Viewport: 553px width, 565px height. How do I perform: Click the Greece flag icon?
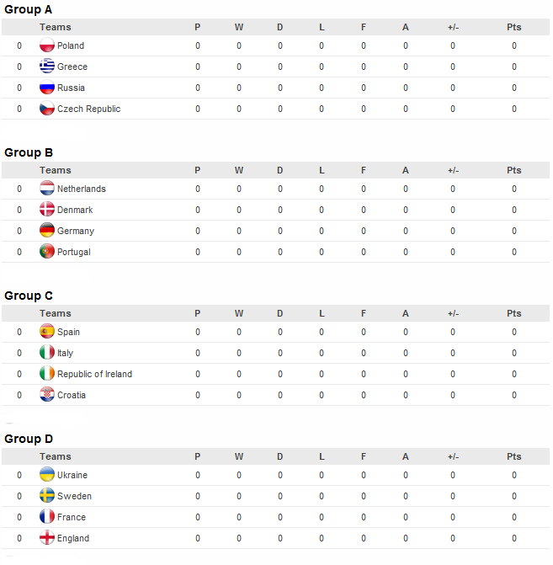coord(47,67)
